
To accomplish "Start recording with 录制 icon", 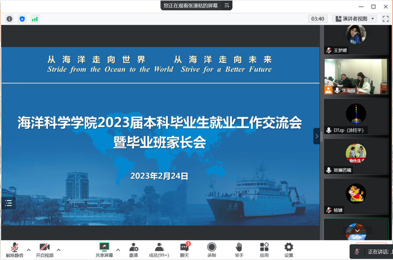I will [x=212, y=248].
